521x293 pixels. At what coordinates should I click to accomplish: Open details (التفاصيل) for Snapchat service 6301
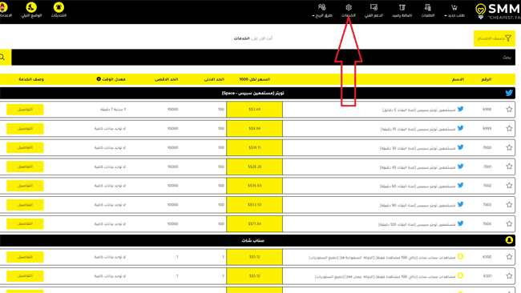click(x=25, y=276)
